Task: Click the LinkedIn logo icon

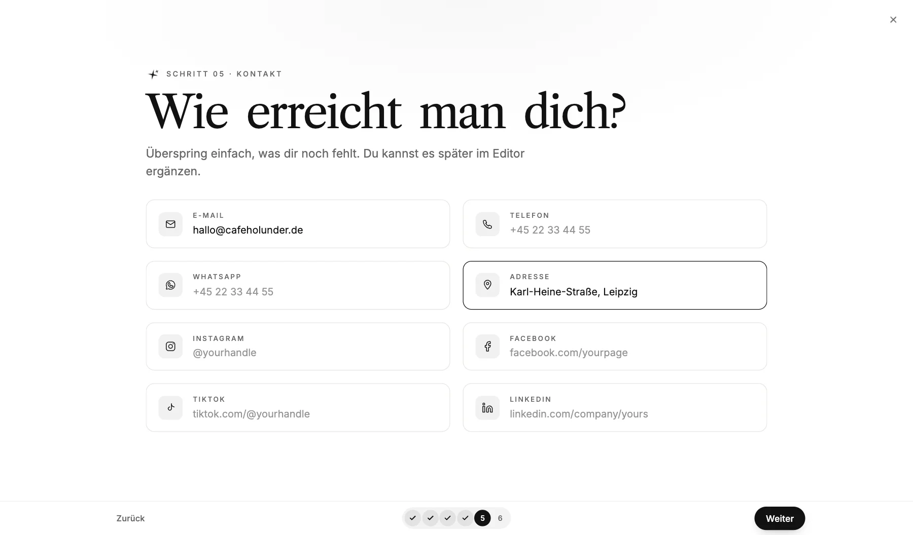Action: [487, 407]
